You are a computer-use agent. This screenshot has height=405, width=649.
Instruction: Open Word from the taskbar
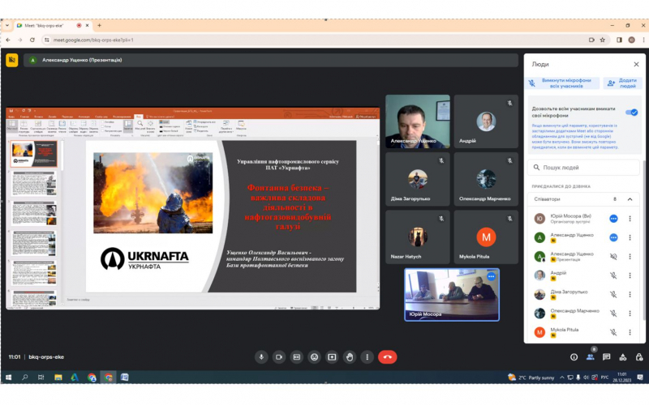point(125,377)
